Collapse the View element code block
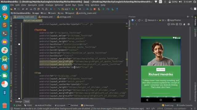Image resolution: width=197 pixels, height=110 pixels. pos(23,73)
